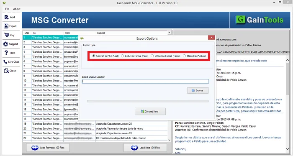
Task: Click row 3 sender smramirez
Action: point(71,47)
